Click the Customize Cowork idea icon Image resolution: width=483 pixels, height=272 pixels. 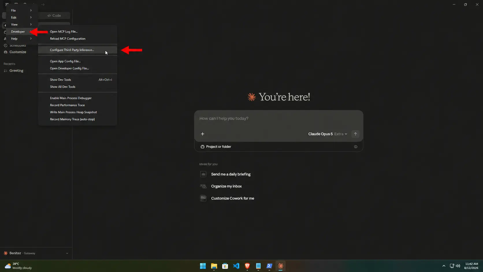[x=203, y=198]
